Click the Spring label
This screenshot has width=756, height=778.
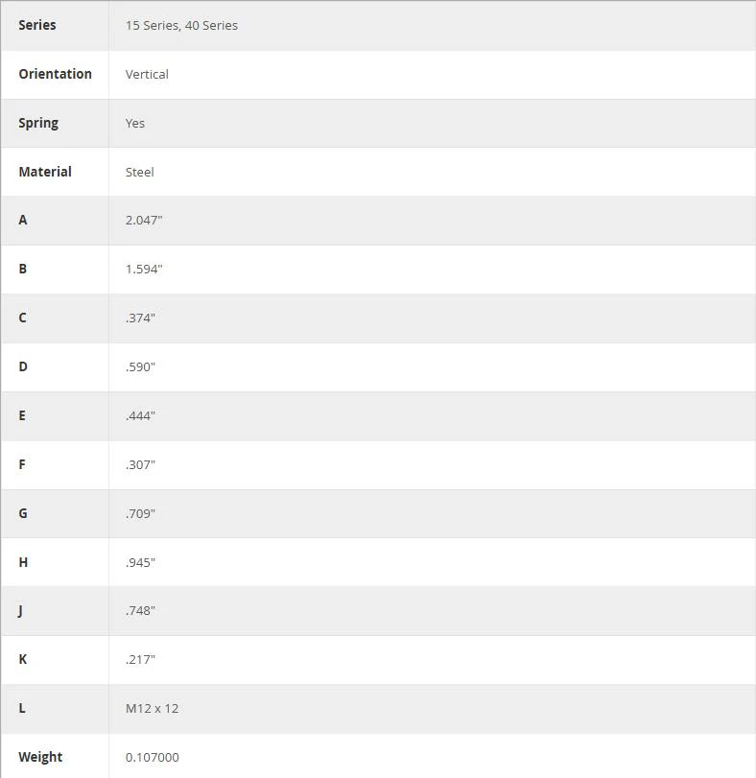pos(38,123)
